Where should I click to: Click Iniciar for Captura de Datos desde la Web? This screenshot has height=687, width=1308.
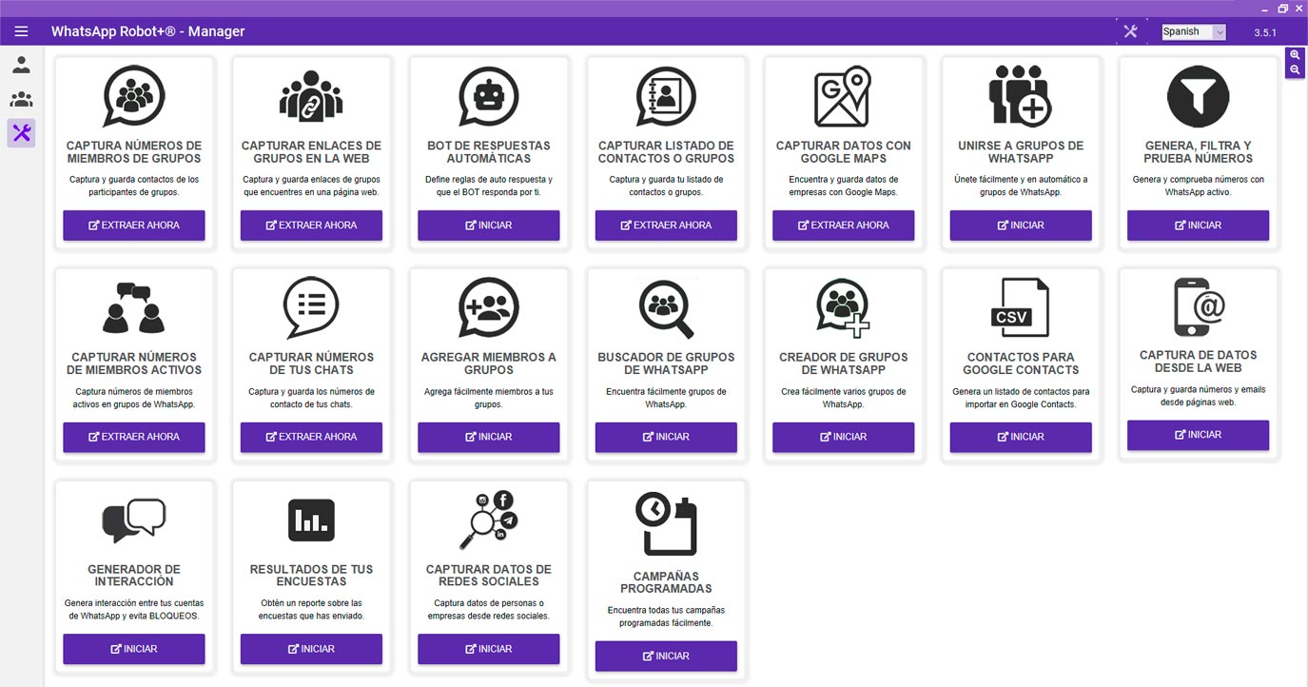pos(1198,435)
